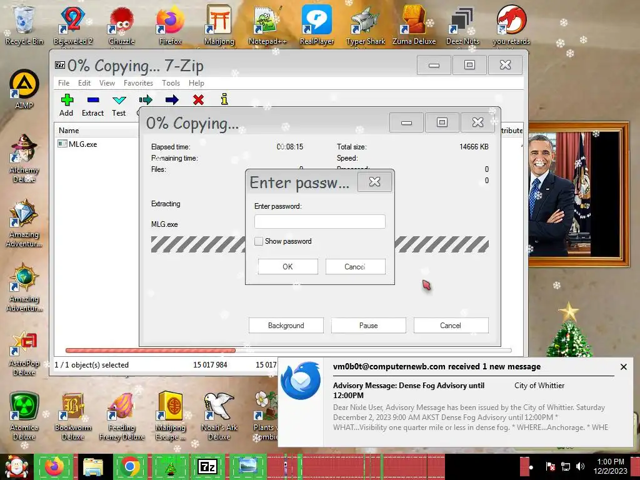Screen dimensions: 640x480
Task: Select the Feeding Frenzy Deluxe desktop shortcut
Action: point(122,416)
